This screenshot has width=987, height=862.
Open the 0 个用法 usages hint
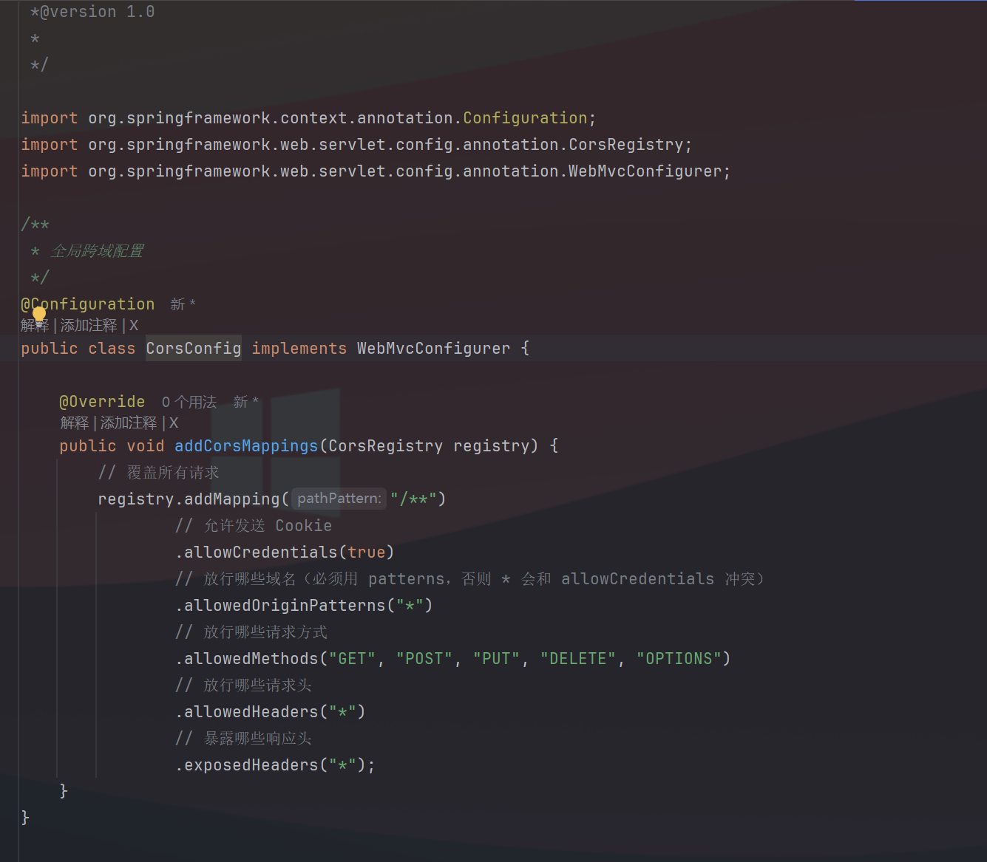[189, 403]
